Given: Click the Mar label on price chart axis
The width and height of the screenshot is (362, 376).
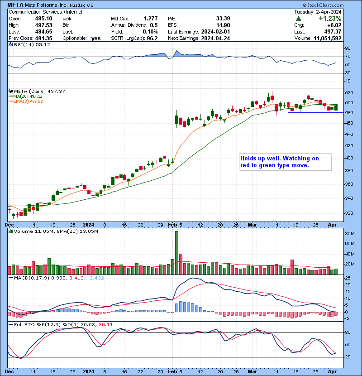Looking at the screenshot, I should [x=252, y=225].
